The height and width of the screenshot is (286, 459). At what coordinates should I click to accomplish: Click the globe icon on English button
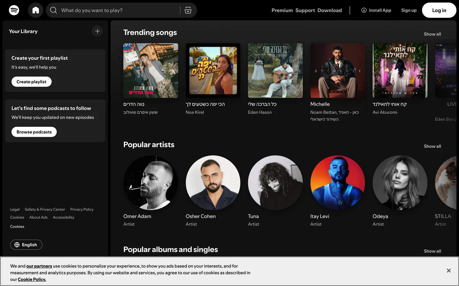tap(17, 245)
